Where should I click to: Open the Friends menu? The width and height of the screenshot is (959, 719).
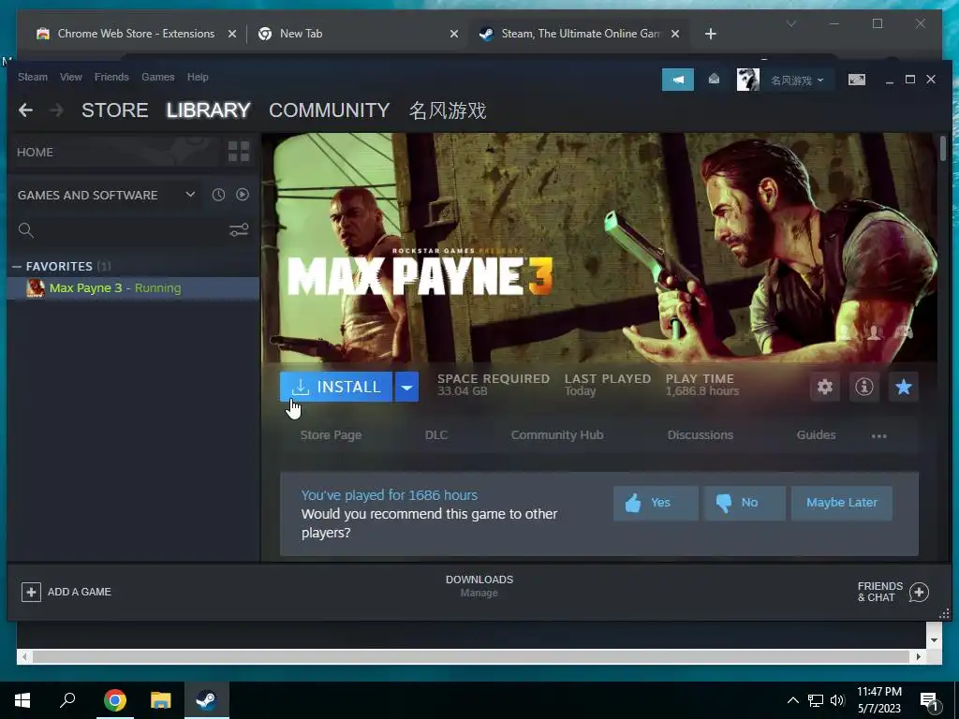pos(111,77)
